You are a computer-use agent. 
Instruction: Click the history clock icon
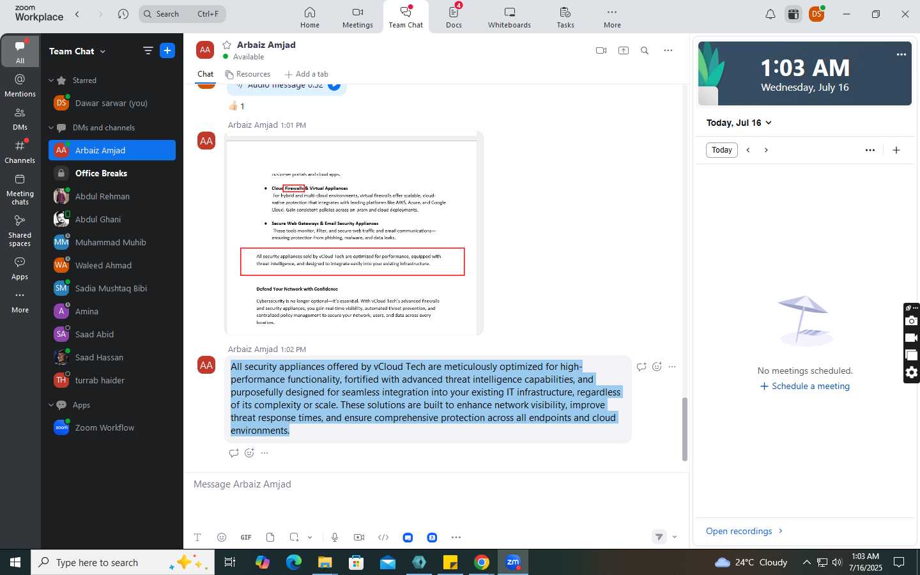click(123, 14)
